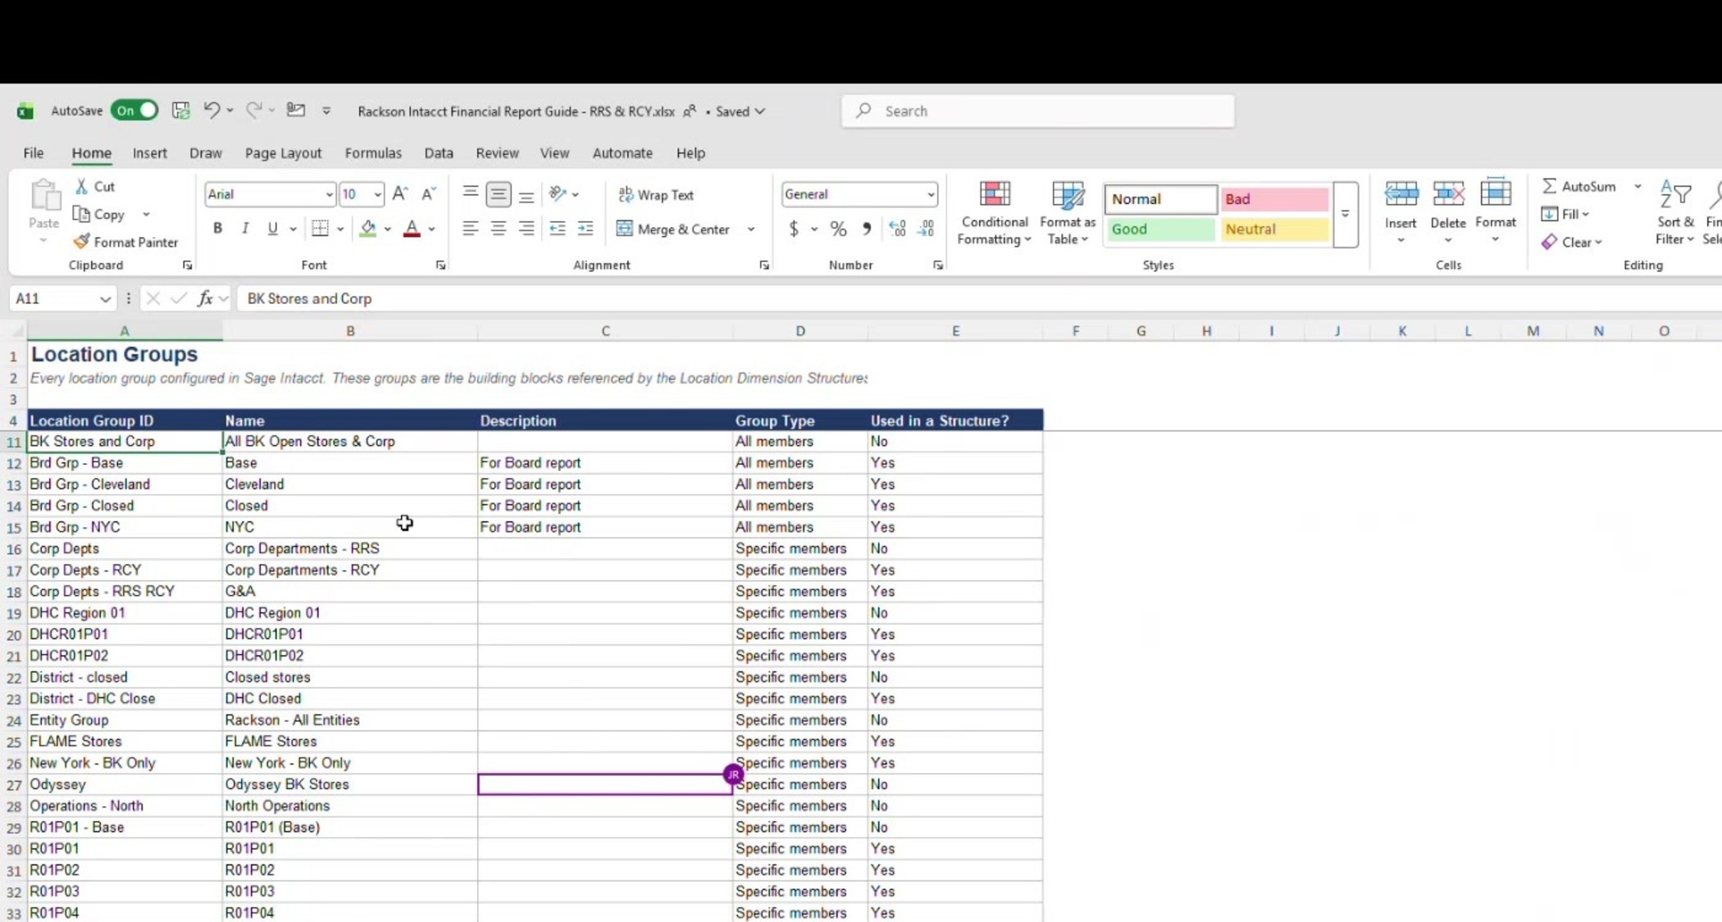Click the Paste button
Image resolution: width=1722 pixels, height=922 pixels.
pos(44,205)
